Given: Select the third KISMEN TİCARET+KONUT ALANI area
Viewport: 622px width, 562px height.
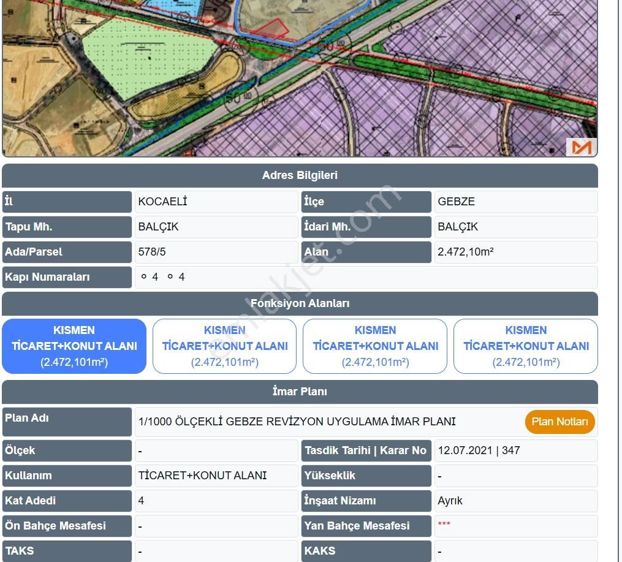Looking at the screenshot, I should click(x=375, y=346).
